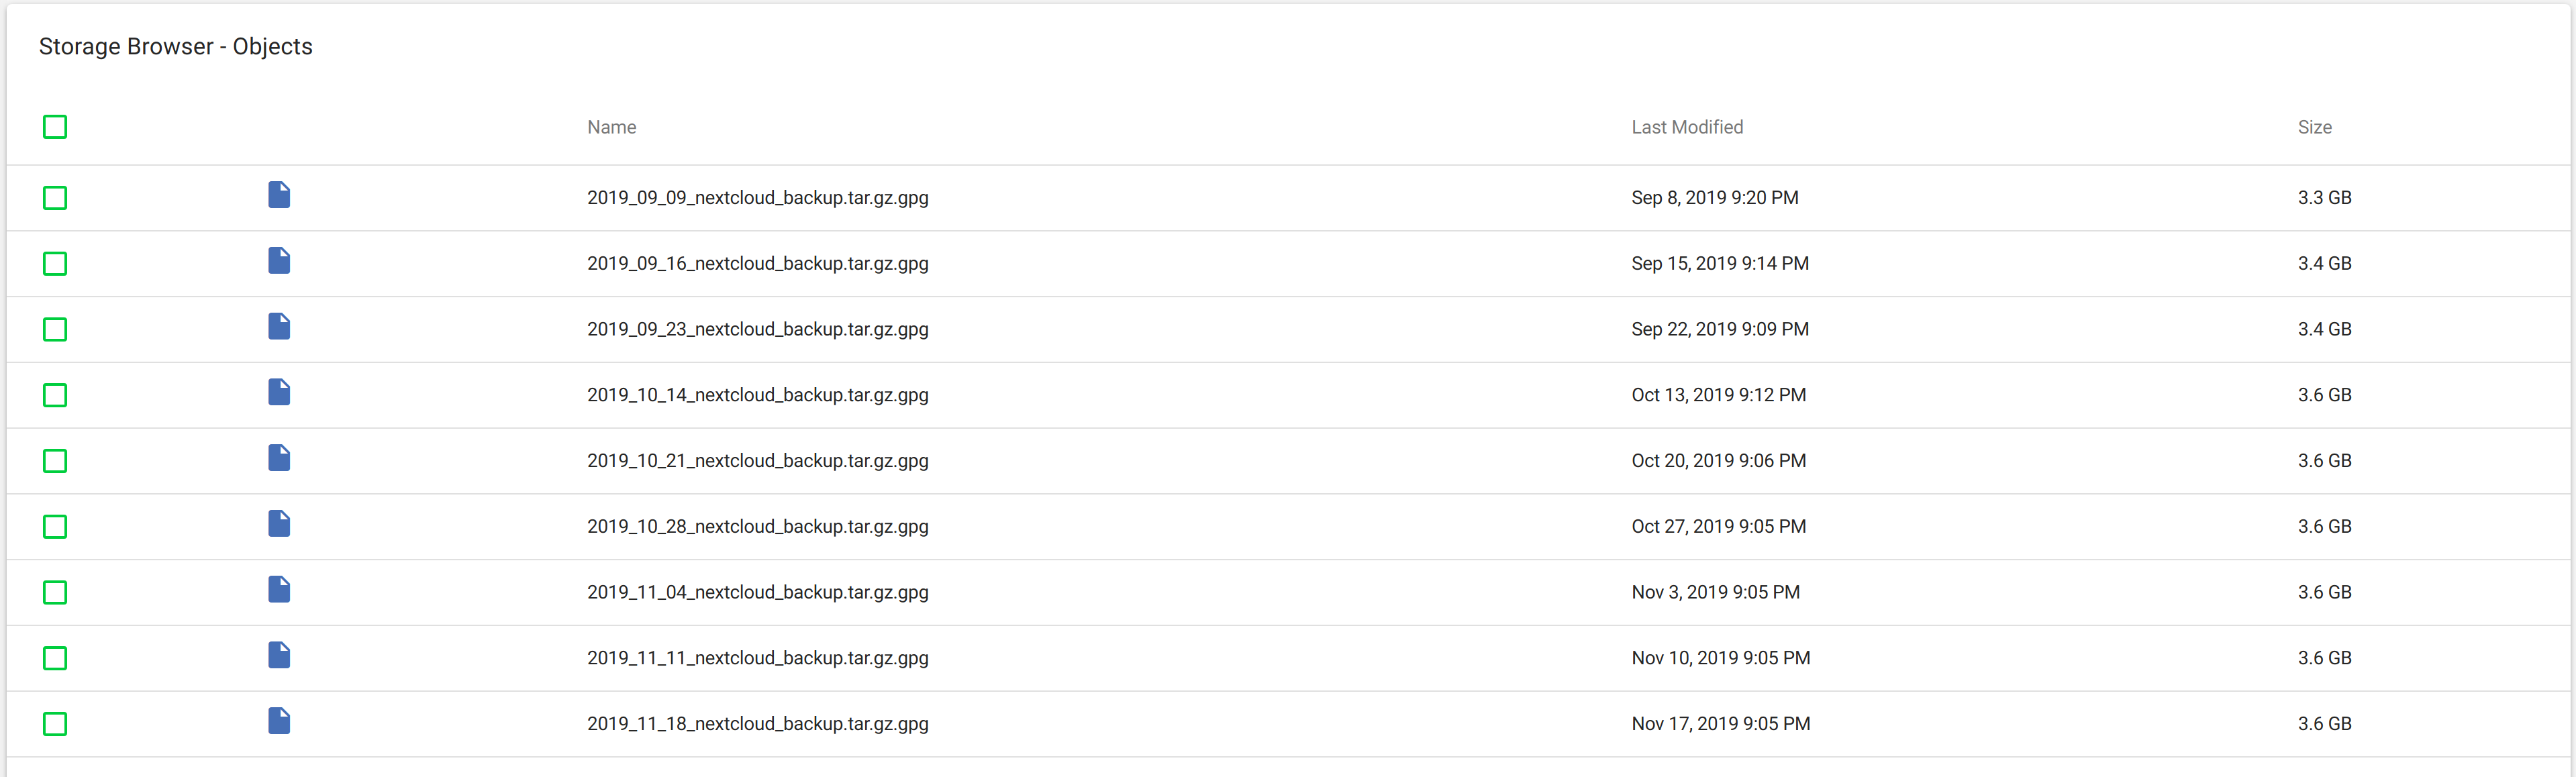Screen dimensions: 2576x777
Task: Check the box for 2019_09_09 backup
Action: coord(55,198)
